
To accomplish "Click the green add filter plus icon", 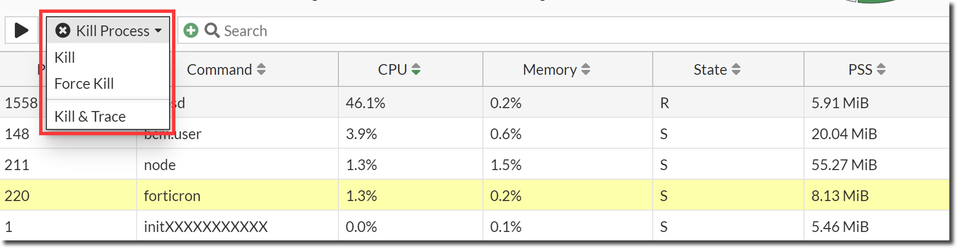I will pos(191,31).
